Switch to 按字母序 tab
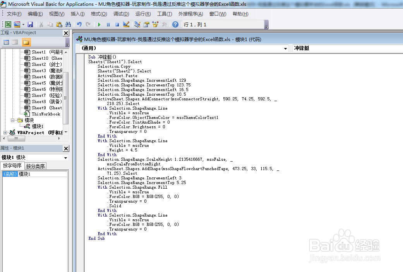This screenshot has height=272, width=403. pyautogui.click(x=12, y=166)
